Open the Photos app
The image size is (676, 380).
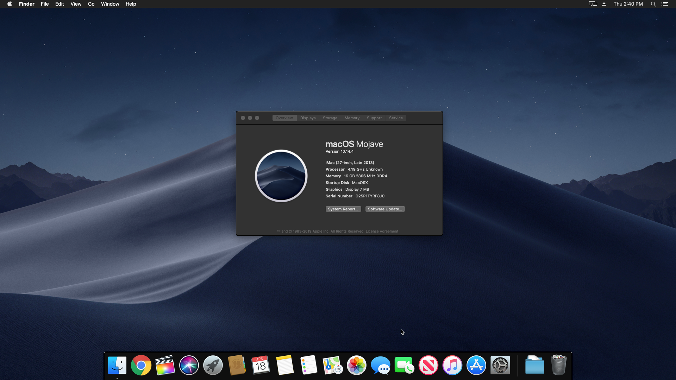tap(356, 365)
